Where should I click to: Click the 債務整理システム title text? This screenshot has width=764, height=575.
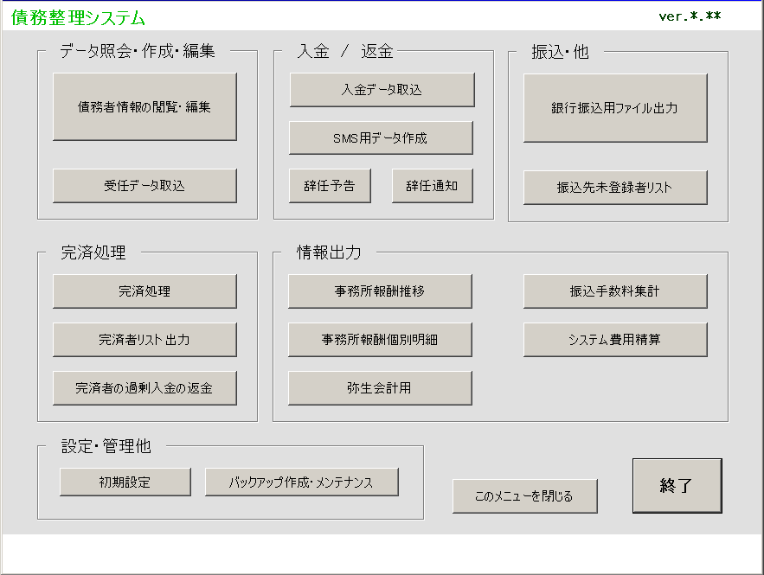(x=78, y=18)
